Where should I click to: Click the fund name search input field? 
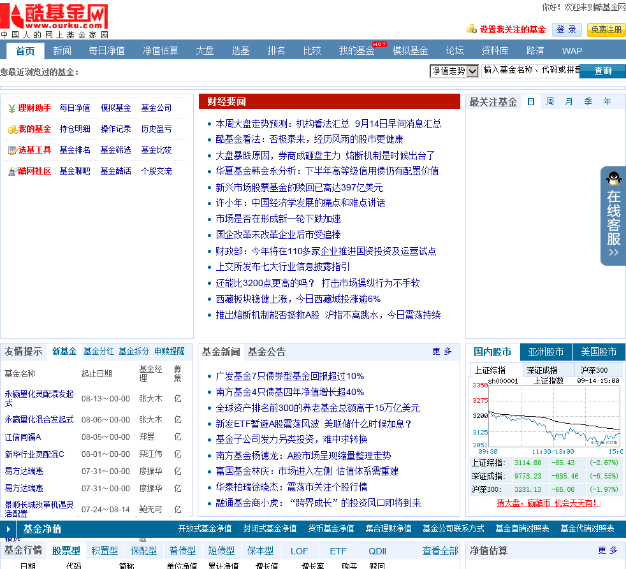point(530,71)
